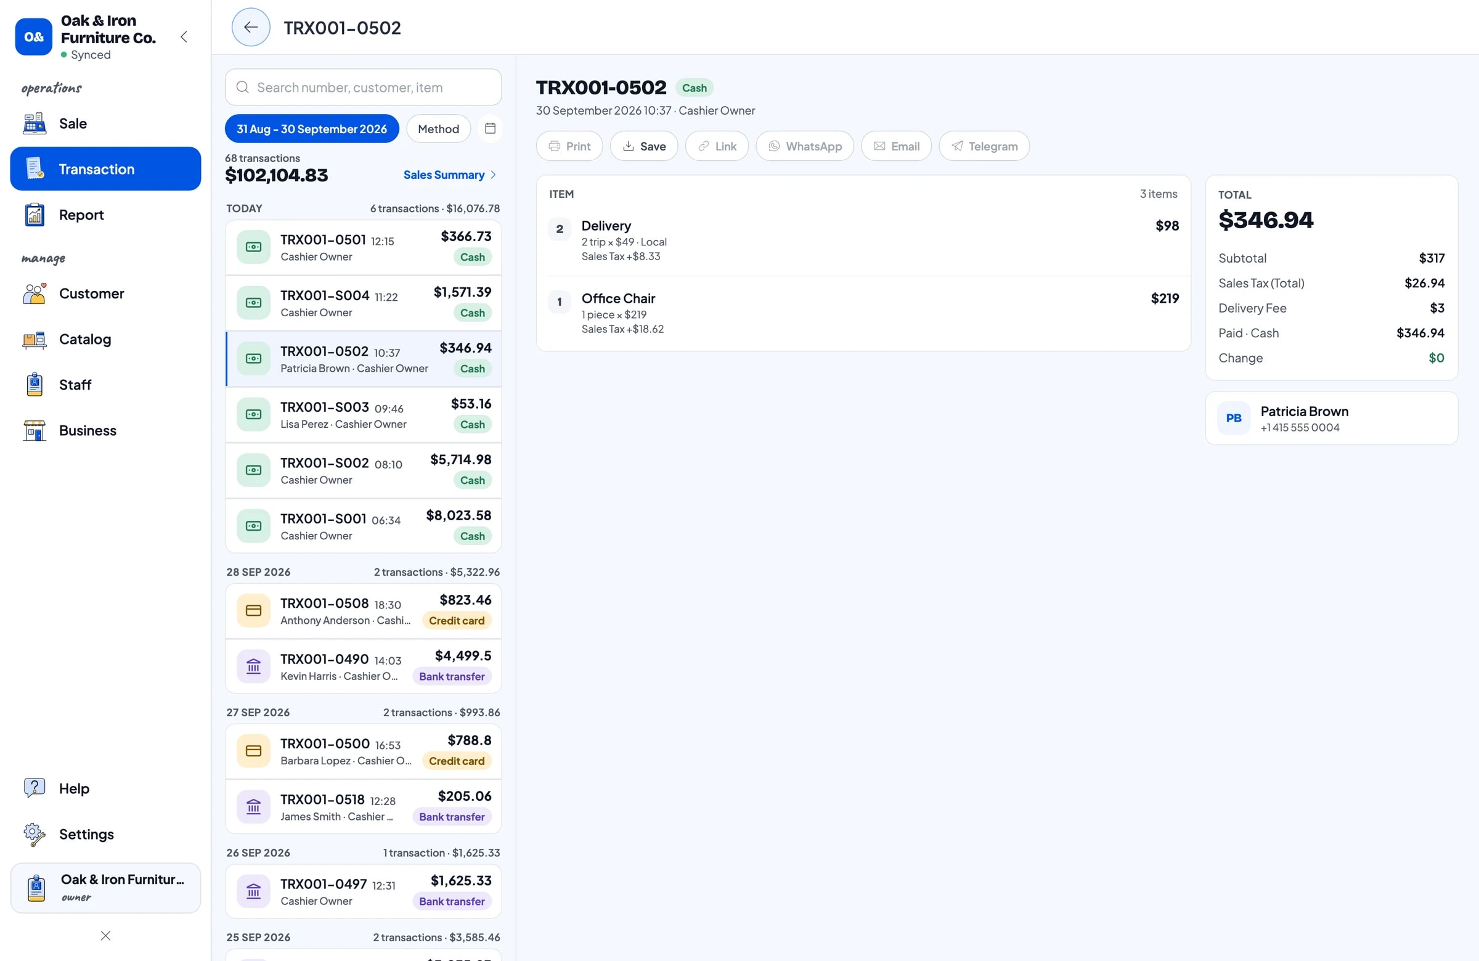This screenshot has height=961, width=1479.
Task: Open the Settings gear icon
Action: tap(34, 834)
